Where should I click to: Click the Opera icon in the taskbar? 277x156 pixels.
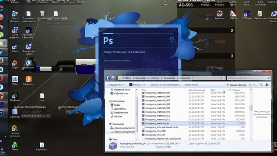2,78
